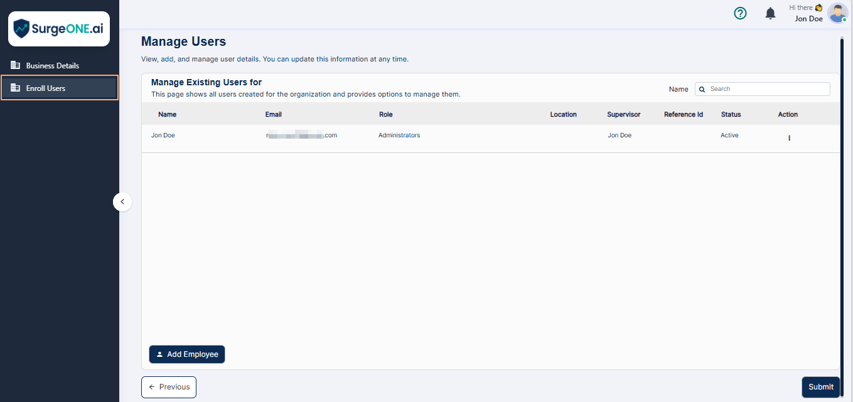Click the waving hand emoji in the greeting
The image size is (853, 402).
point(819,7)
